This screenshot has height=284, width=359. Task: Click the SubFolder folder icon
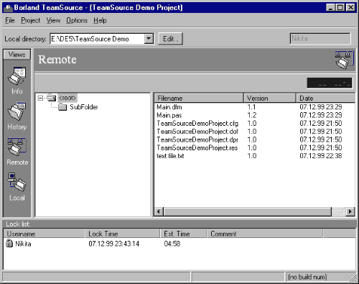[x=62, y=107]
